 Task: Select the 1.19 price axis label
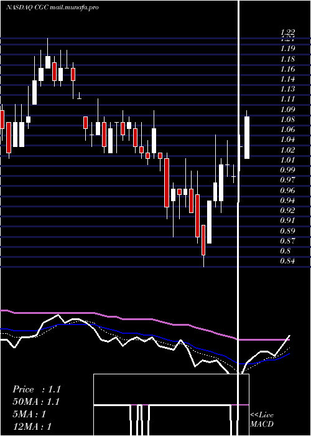tap(287, 49)
